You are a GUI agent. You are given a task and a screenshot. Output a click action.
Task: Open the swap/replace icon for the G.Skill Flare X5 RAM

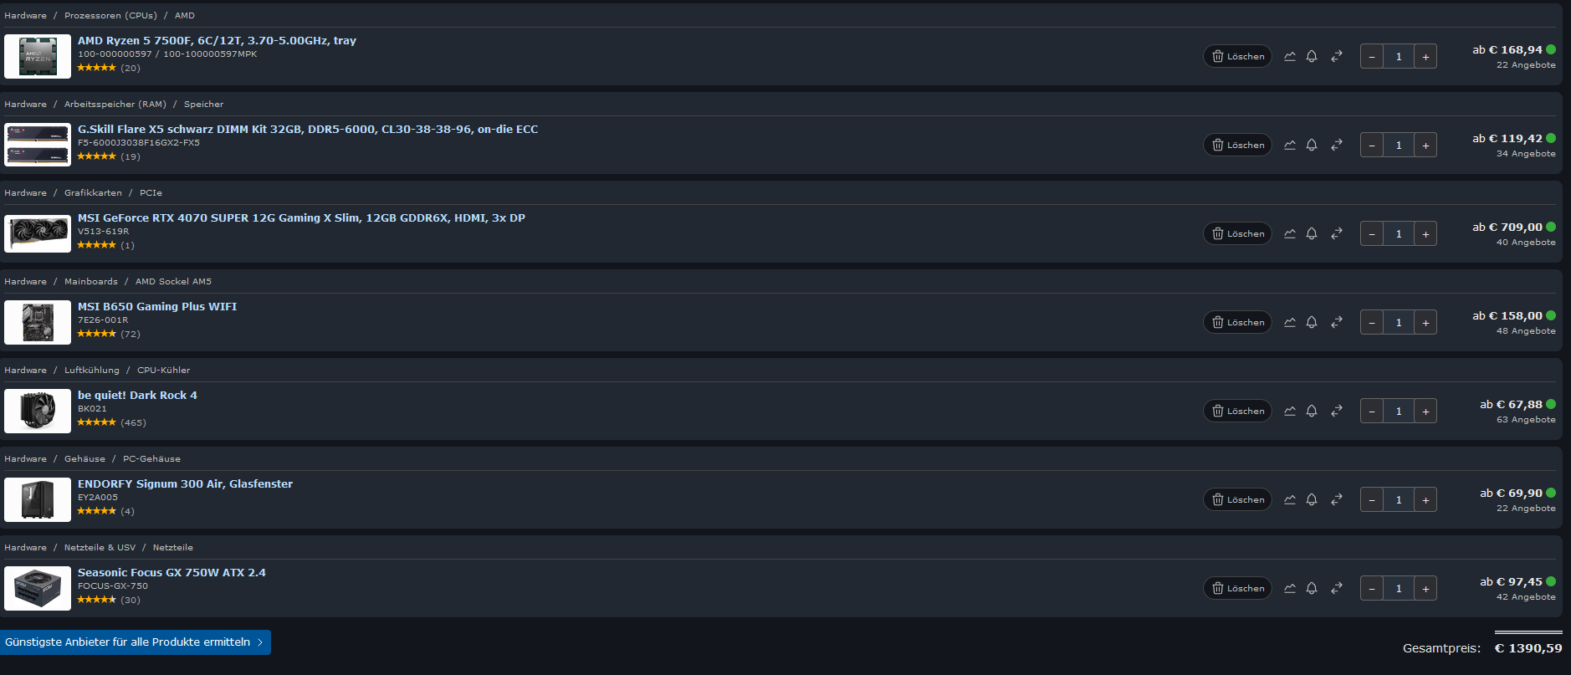[x=1336, y=145]
